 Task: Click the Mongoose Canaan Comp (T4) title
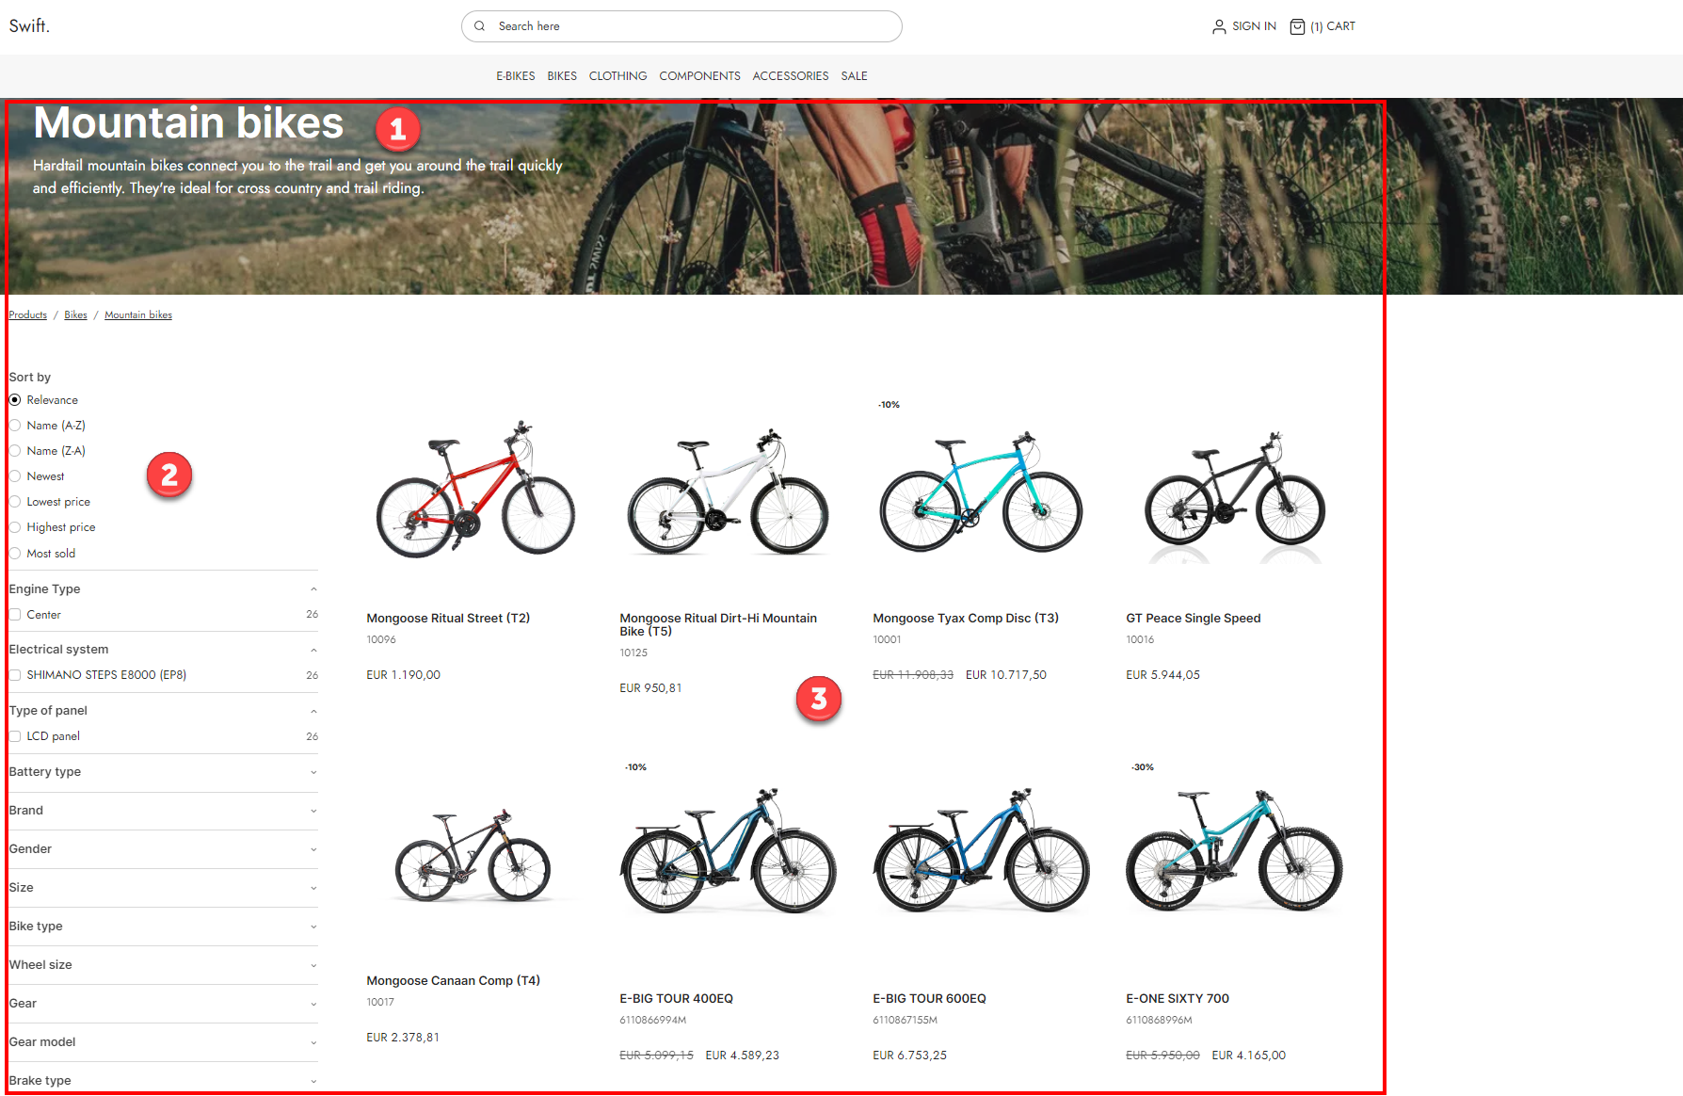coord(454,981)
